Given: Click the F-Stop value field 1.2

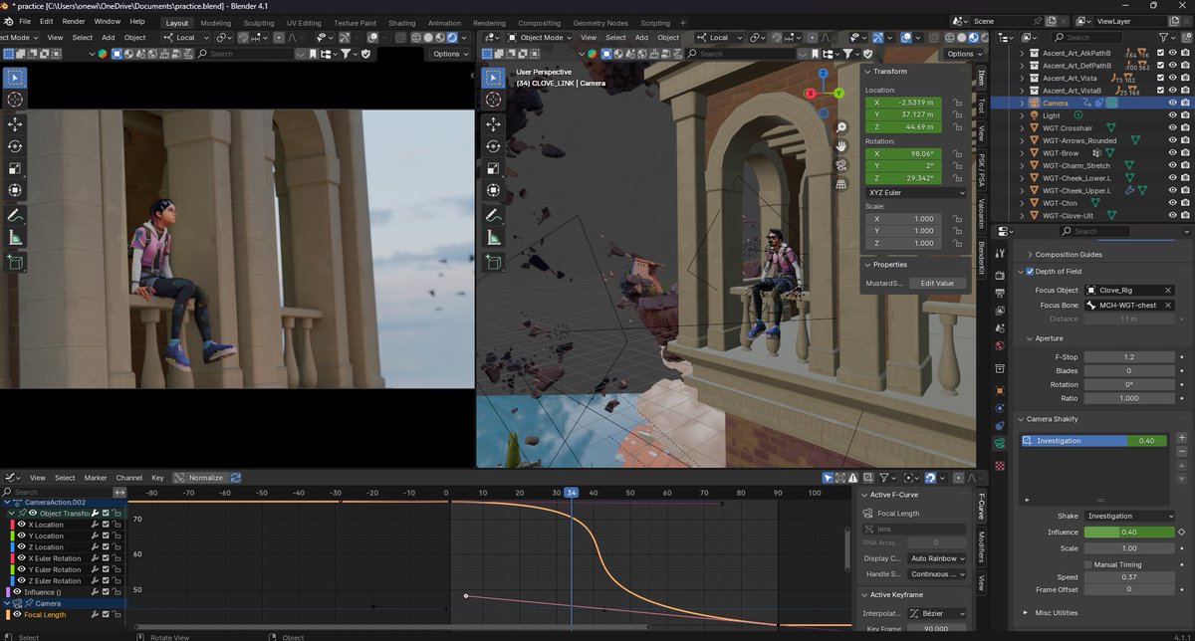Looking at the screenshot, I should (1129, 356).
